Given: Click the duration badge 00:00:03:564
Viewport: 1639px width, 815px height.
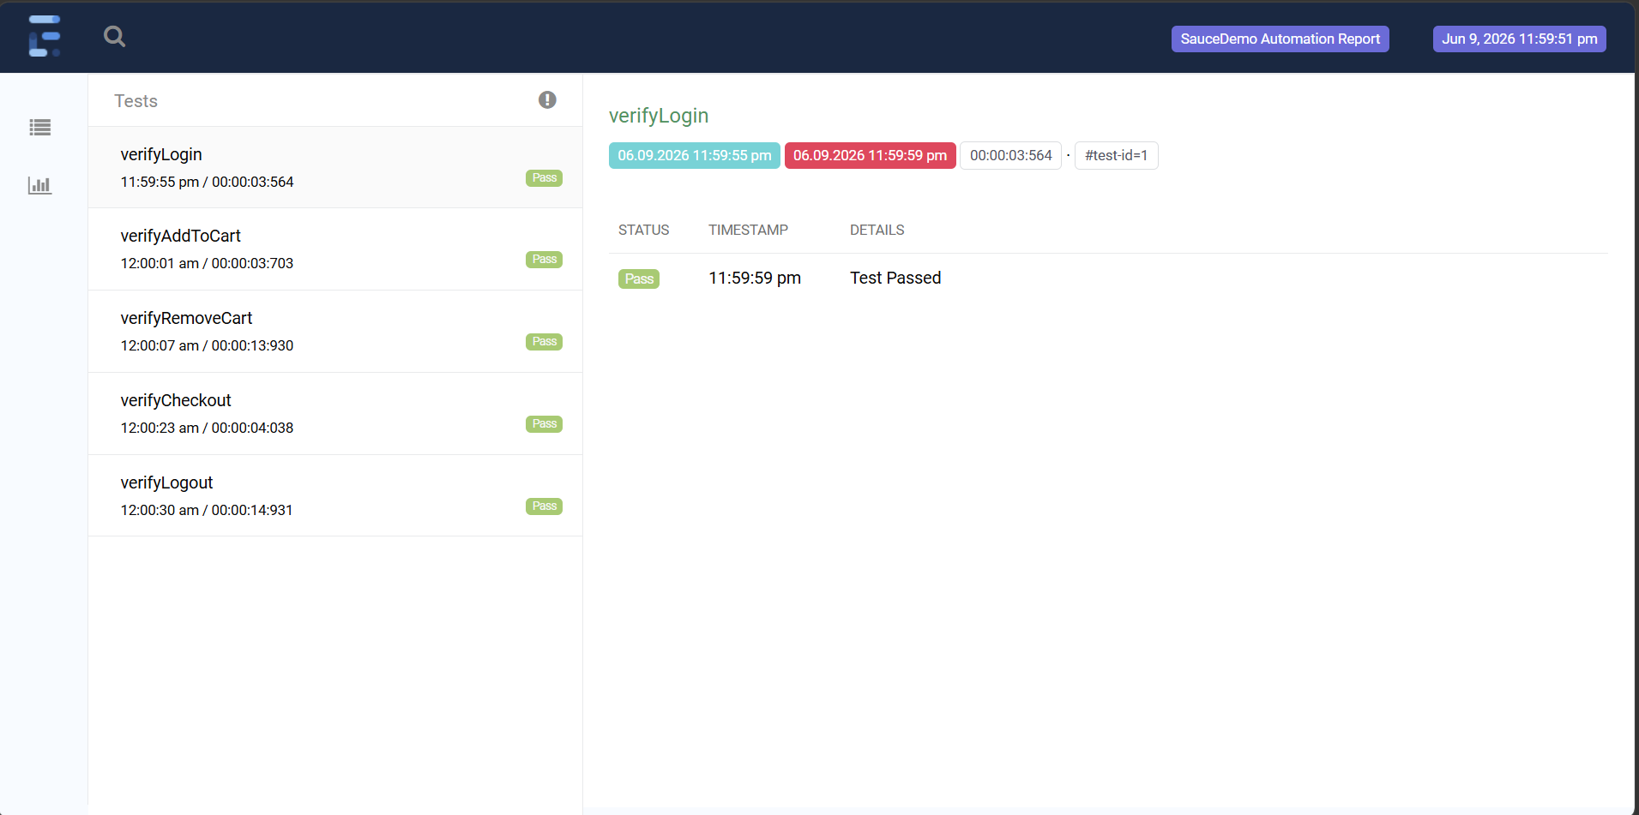Looking at the screenshot, I should pos(1010,155).
